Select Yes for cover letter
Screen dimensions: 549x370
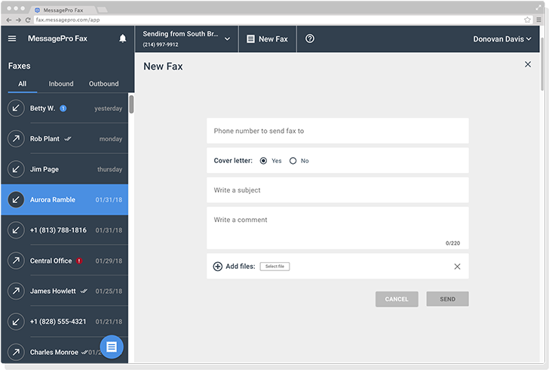263,161
